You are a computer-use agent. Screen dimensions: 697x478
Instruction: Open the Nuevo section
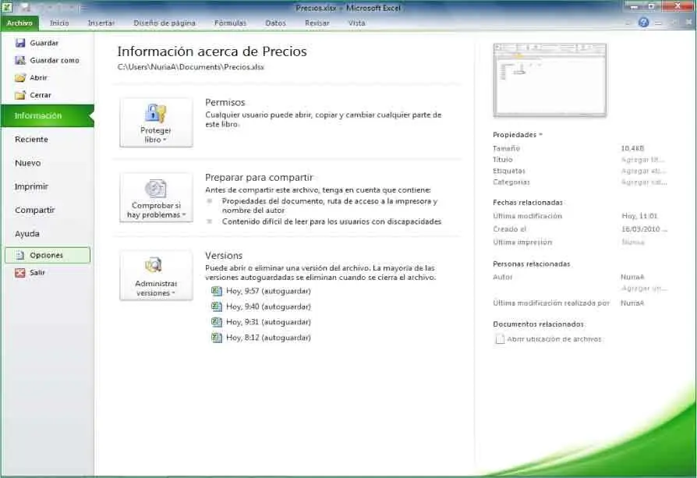click(27, 163)
